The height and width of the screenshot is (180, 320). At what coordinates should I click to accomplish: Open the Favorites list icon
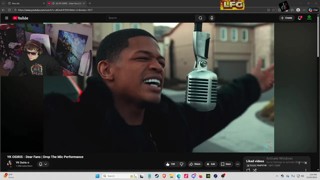point(292,10)
